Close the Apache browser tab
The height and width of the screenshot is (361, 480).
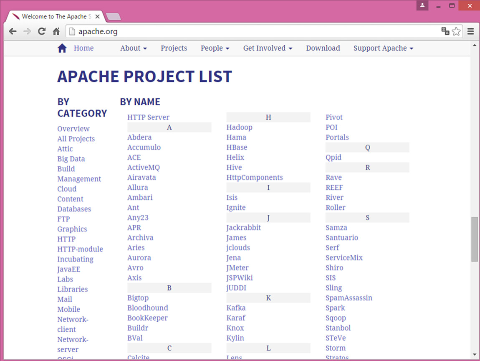click(x=98, y=17)
